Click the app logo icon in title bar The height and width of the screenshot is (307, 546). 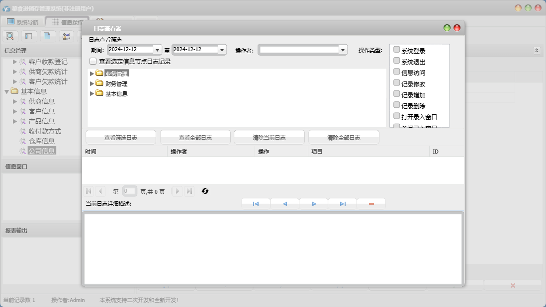6,8
